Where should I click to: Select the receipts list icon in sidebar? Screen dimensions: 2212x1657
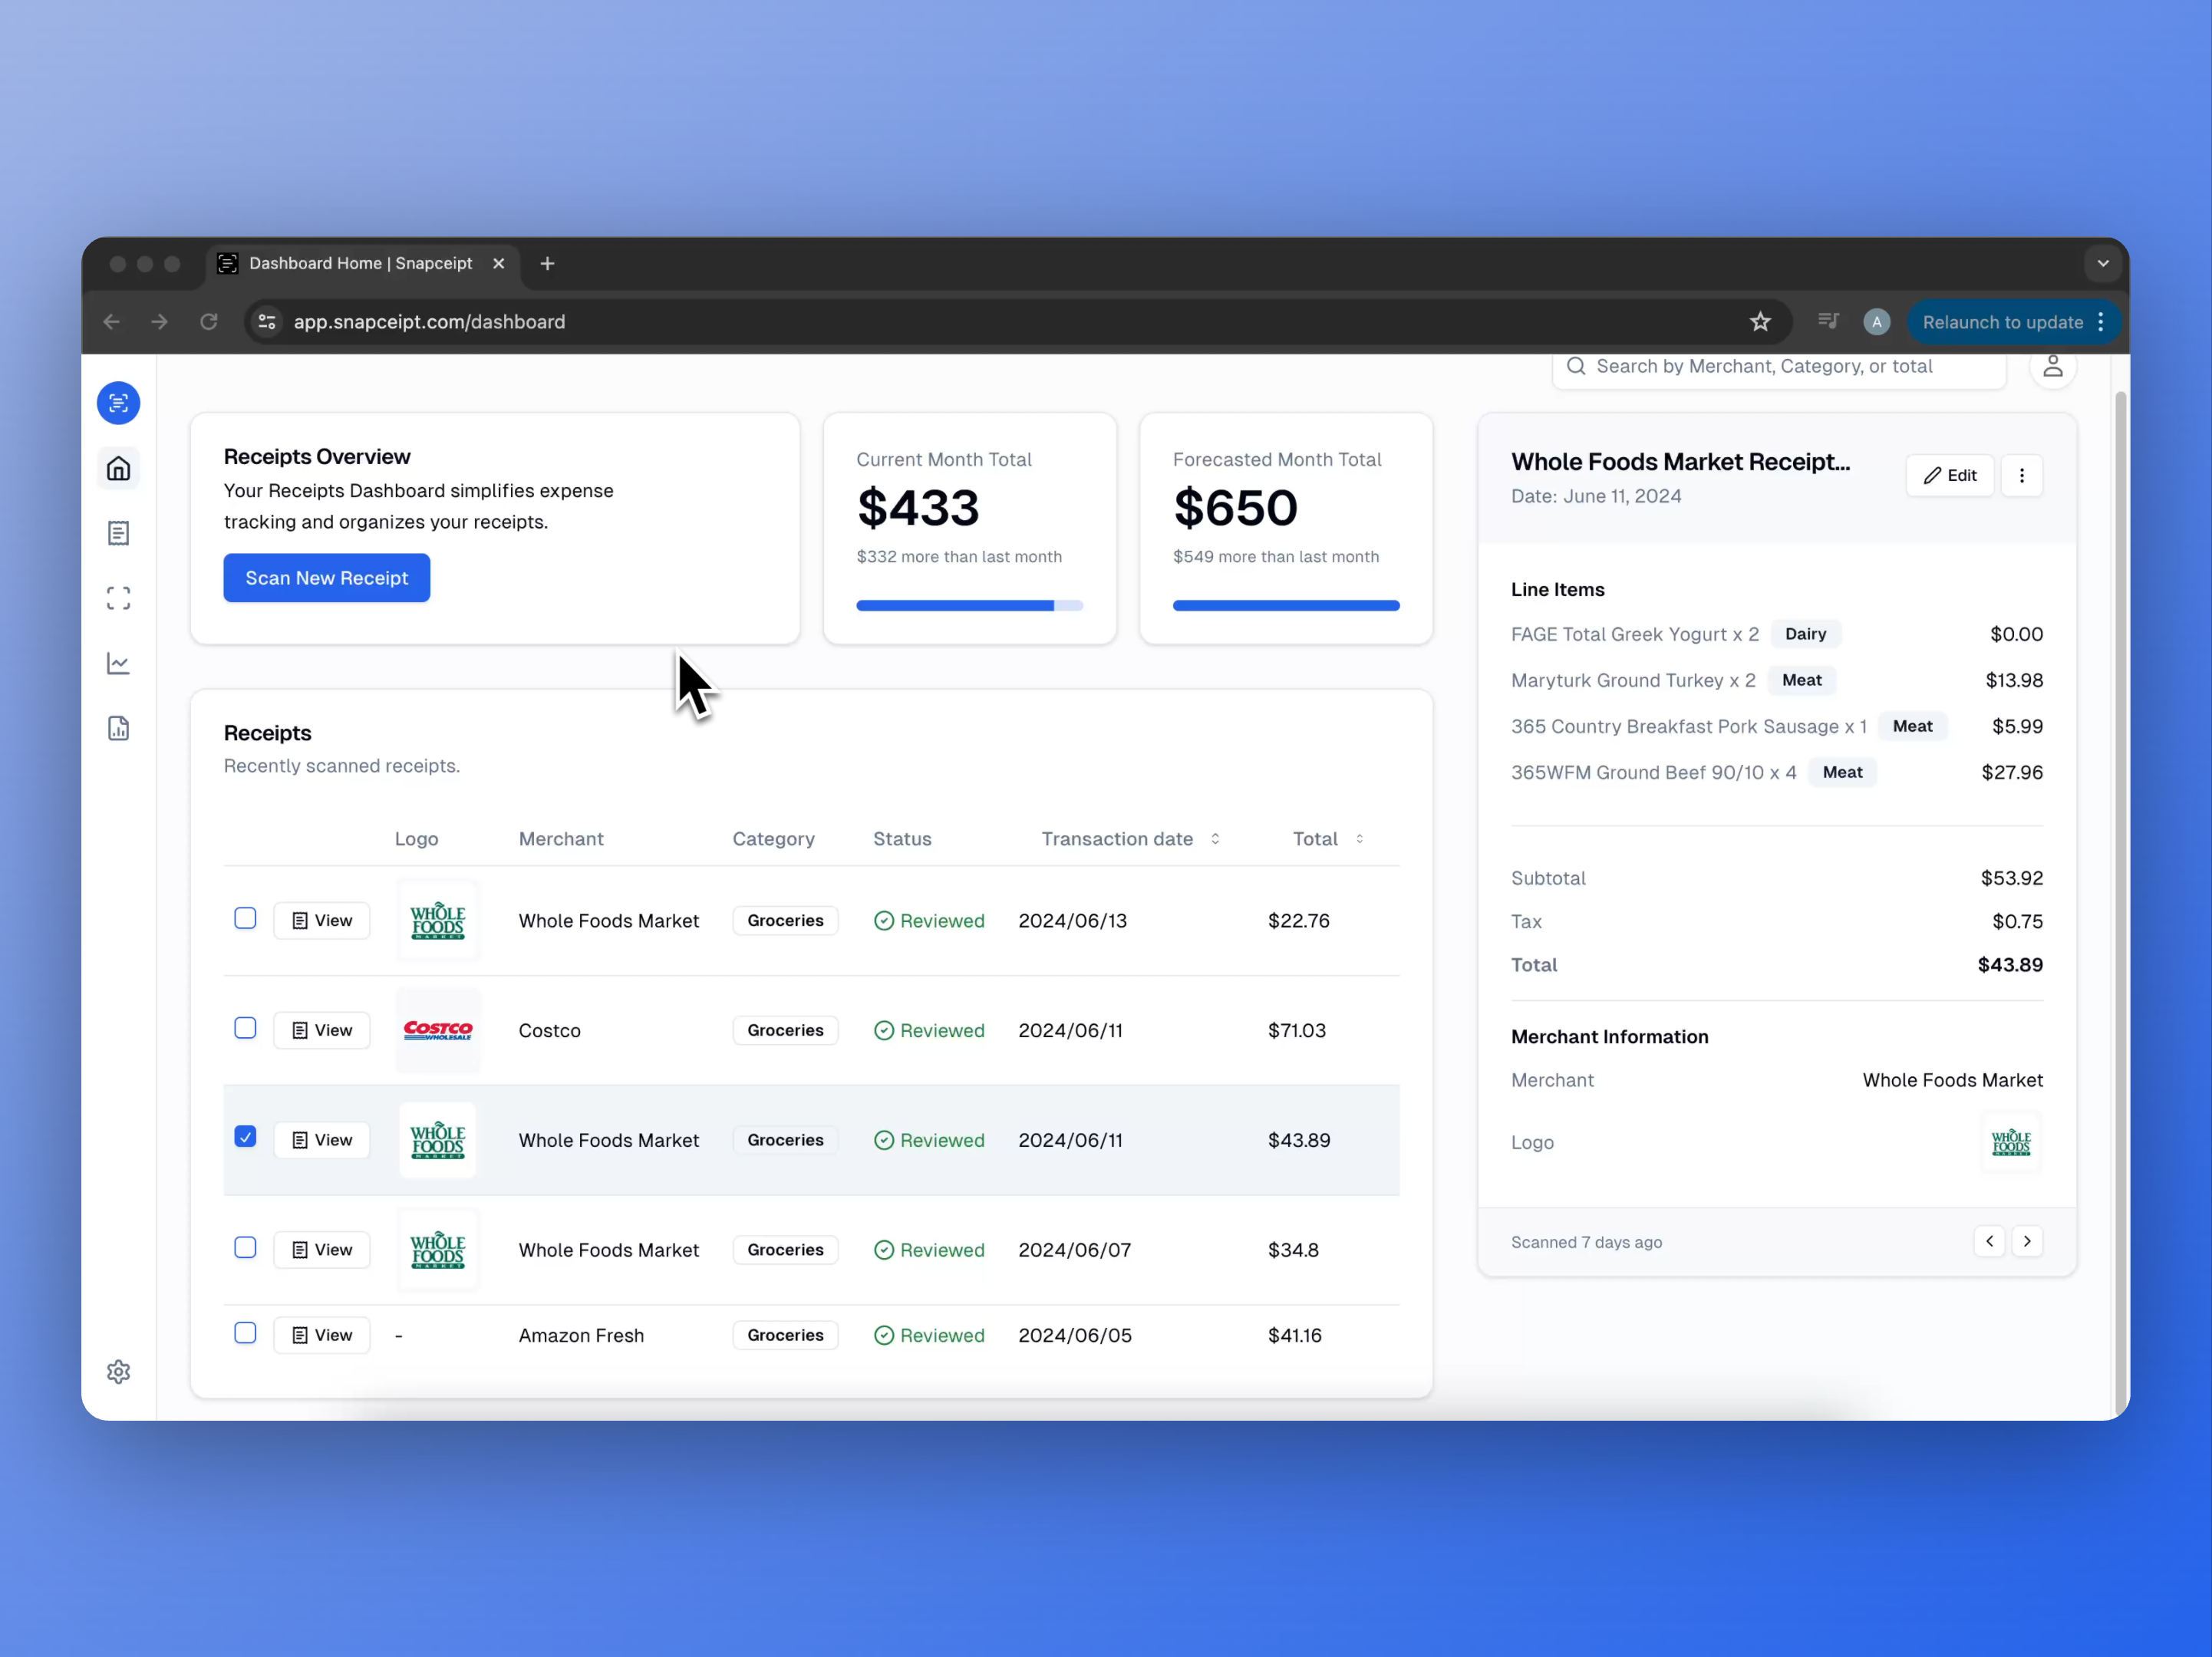(x=118, y=532)
